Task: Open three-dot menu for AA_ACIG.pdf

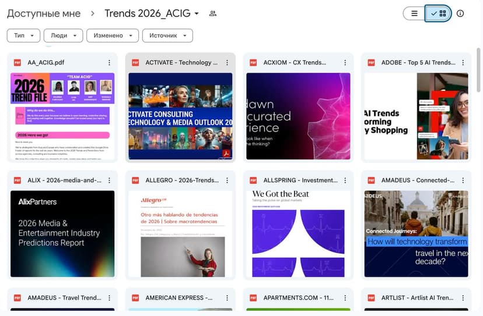Action: tap(109, 63)
